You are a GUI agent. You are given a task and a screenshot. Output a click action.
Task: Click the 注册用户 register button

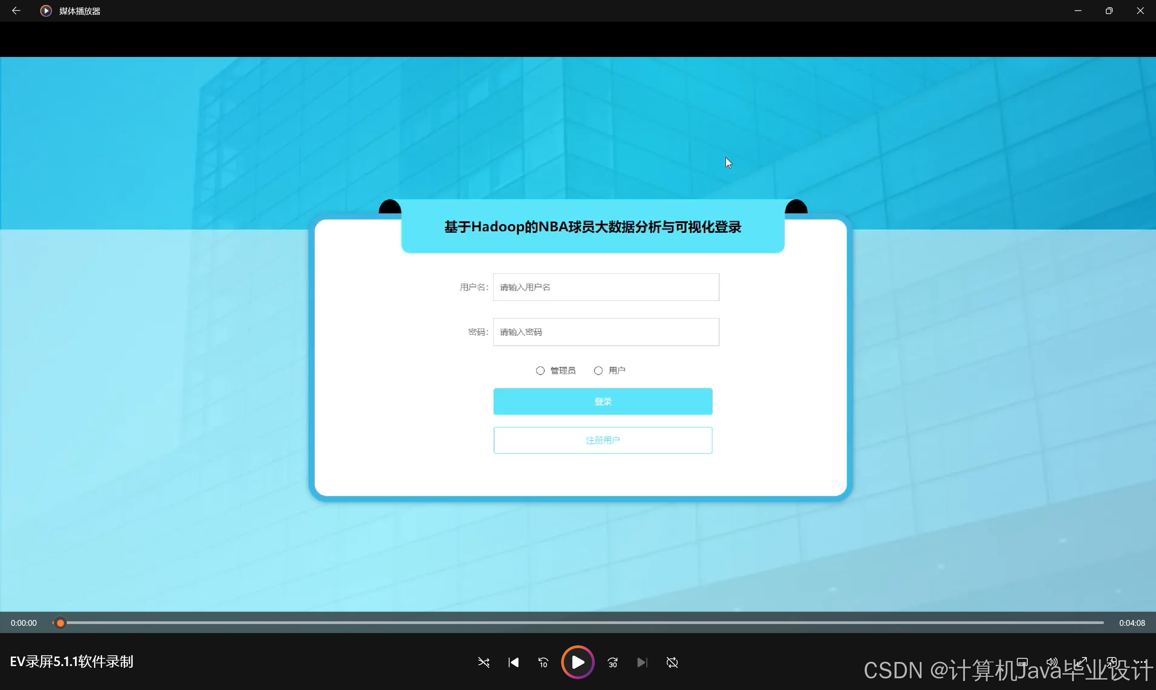(603, 440)
